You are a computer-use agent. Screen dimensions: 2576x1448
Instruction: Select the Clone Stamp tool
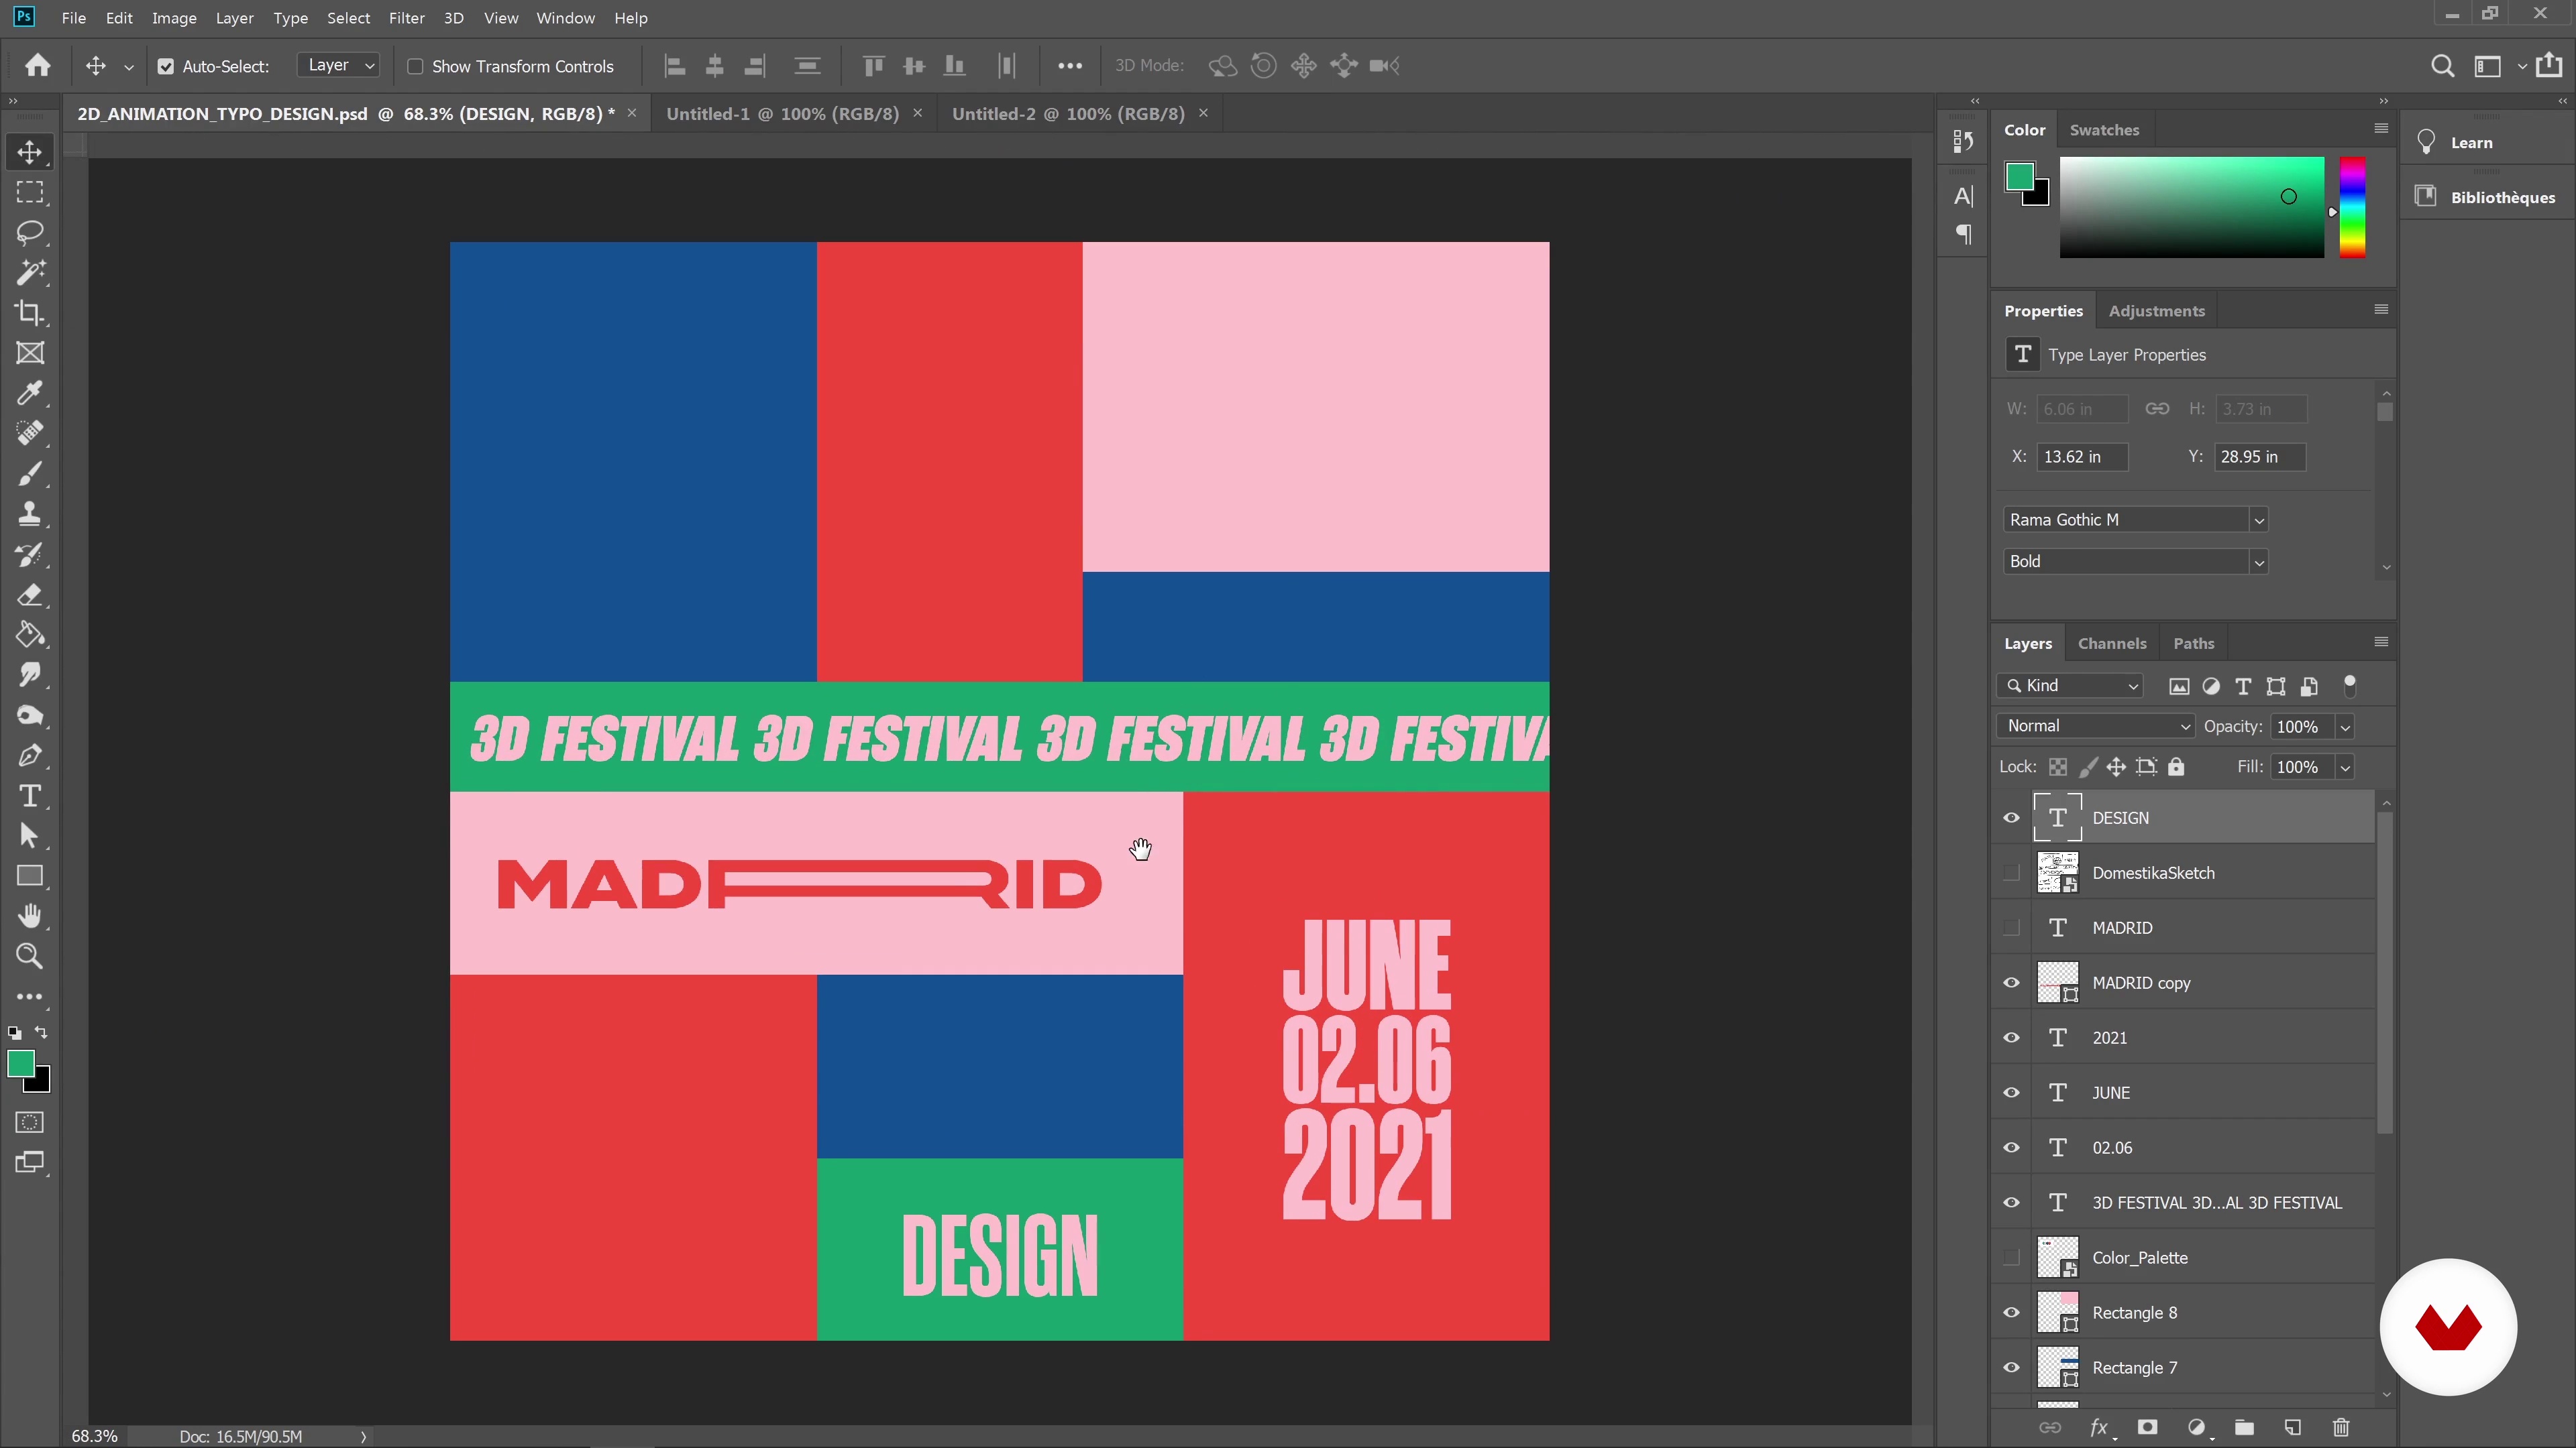click(x=30, y=514)
